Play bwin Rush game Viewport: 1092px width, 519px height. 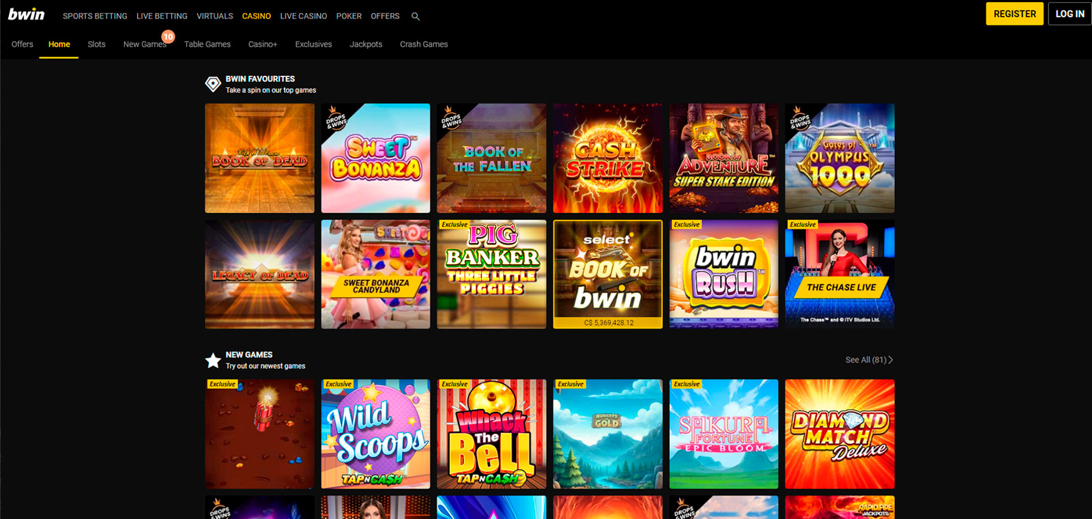coord(724,275)
